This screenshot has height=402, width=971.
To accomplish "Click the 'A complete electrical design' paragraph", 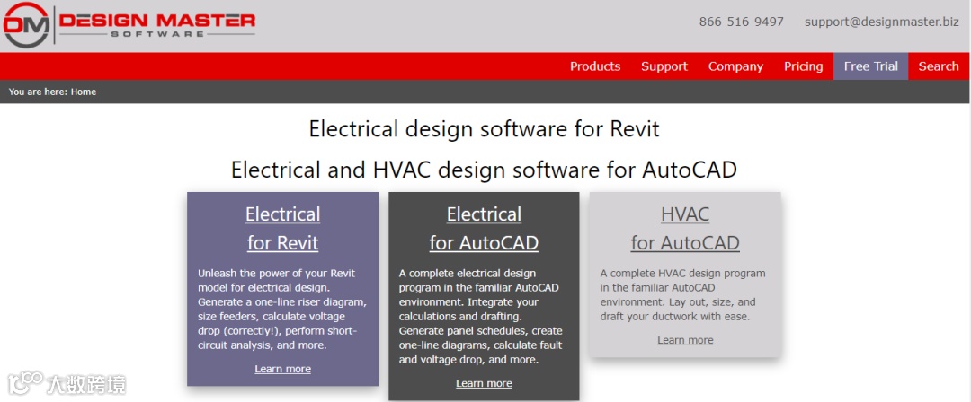I will (x=481, y=316).
